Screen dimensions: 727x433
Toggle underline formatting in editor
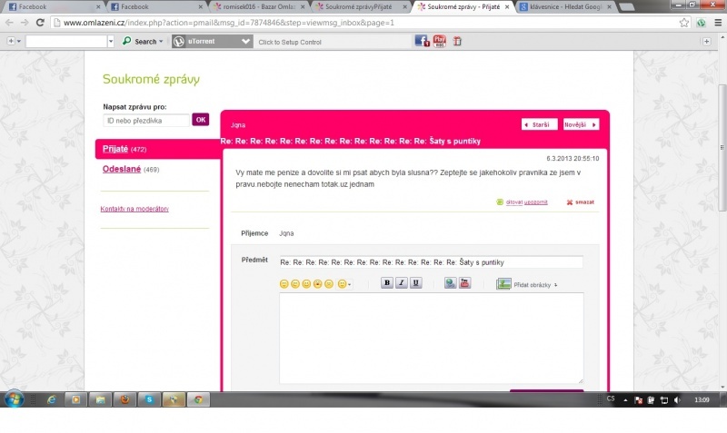click(x=416, y=283)
